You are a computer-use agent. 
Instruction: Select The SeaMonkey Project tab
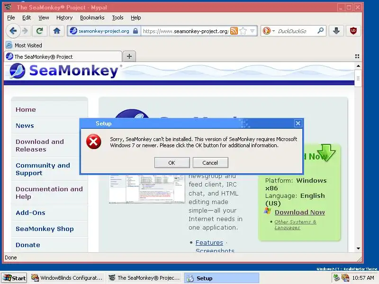[63, 56]
